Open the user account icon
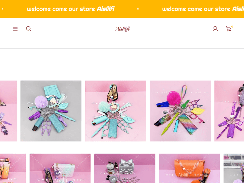The image size is (244, 183). click(215, 29)
